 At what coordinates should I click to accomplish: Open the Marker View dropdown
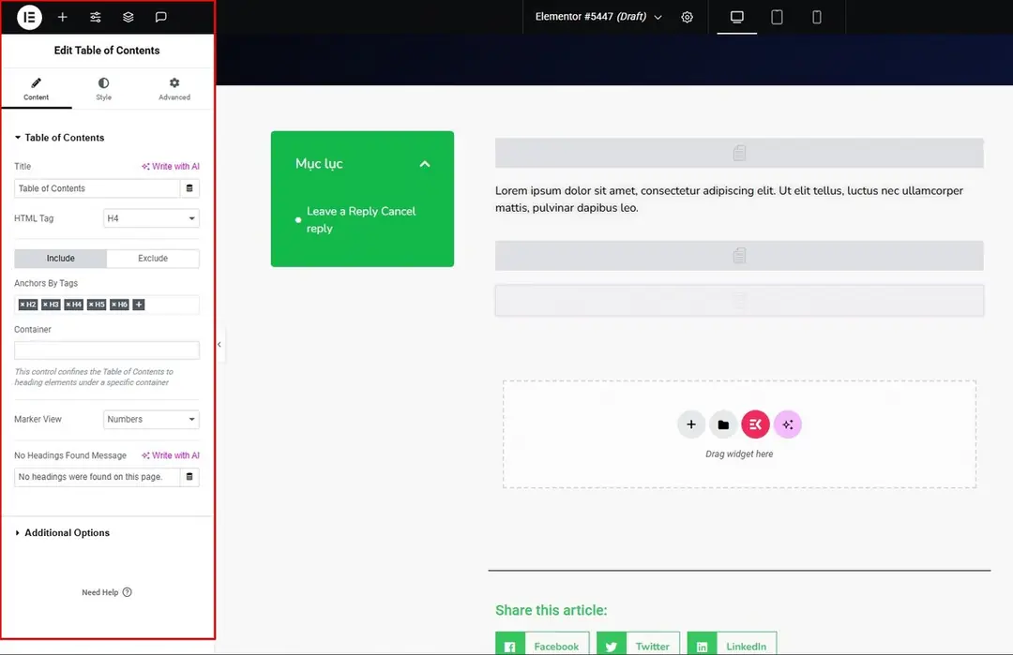point(151,419)
